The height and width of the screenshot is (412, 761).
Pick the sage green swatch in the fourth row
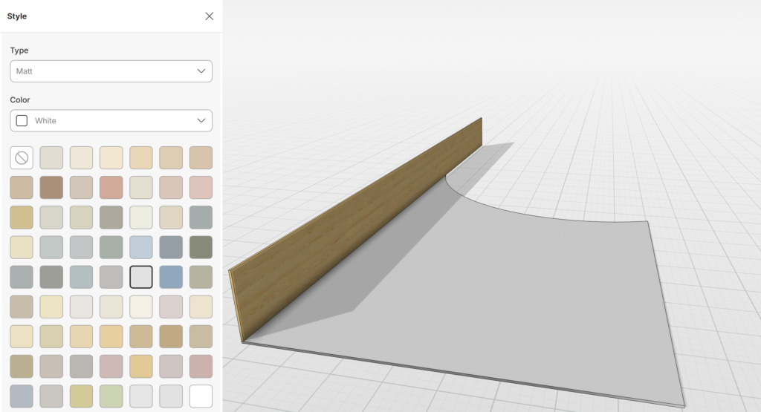coord(111,247)
